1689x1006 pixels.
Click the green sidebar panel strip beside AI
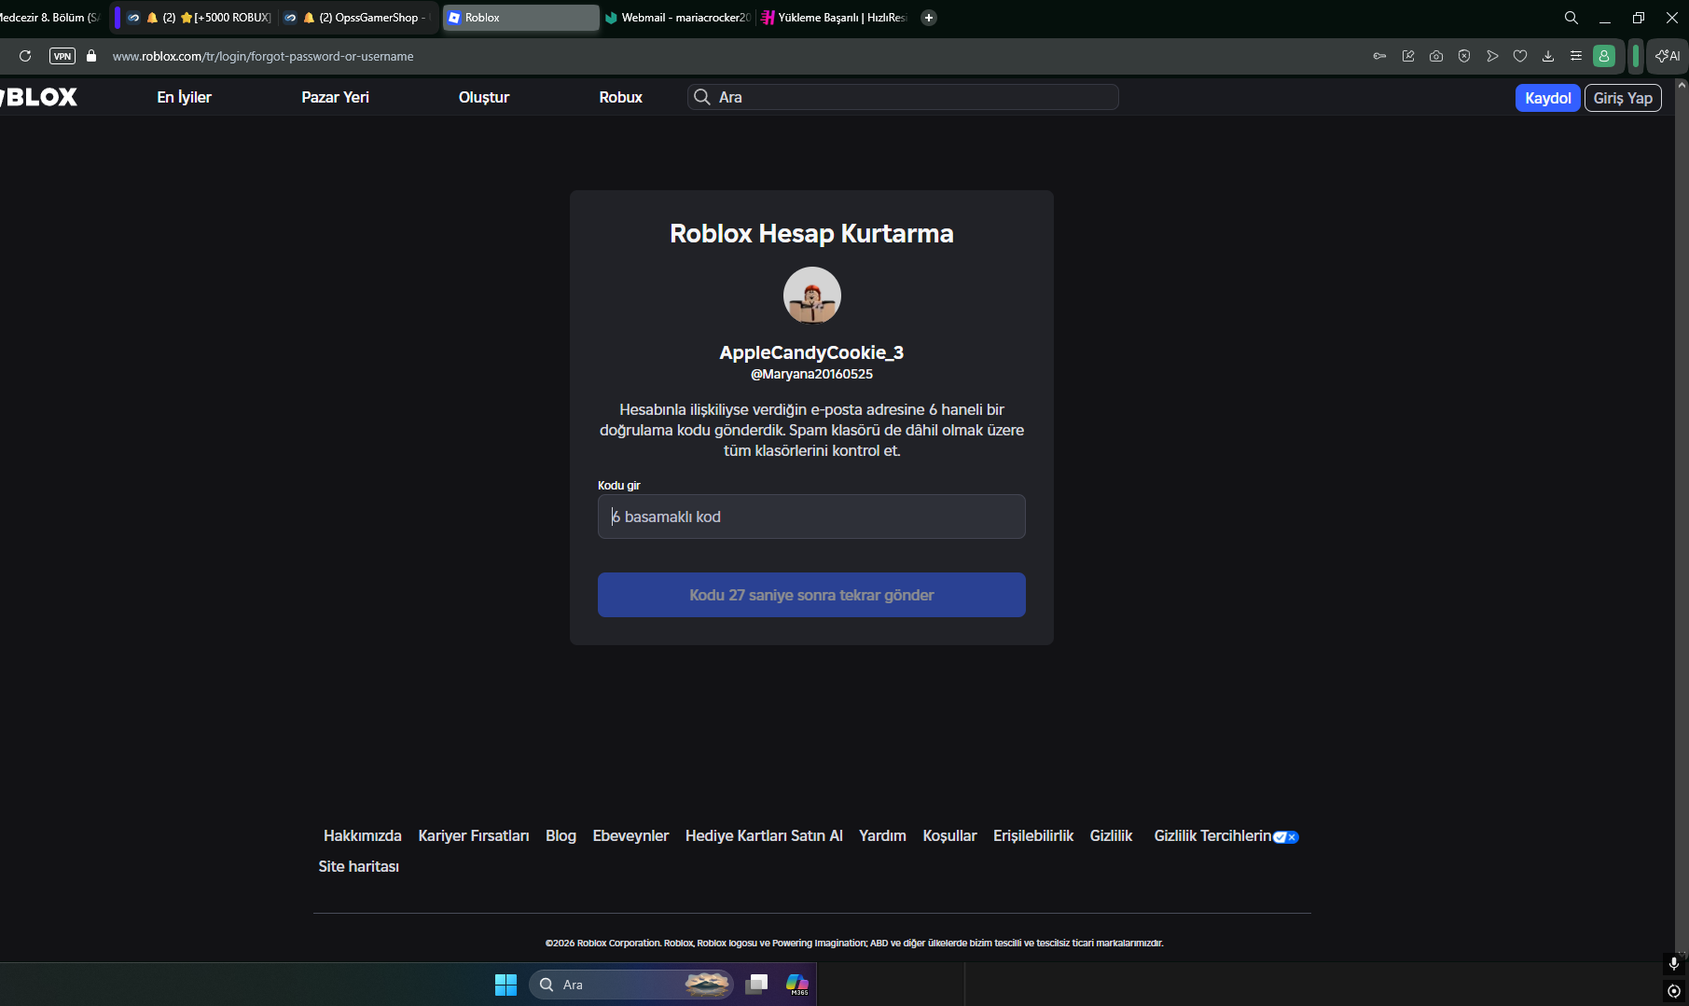click(x=1636, y=56)
